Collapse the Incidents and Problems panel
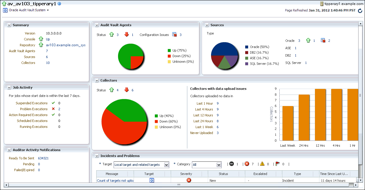This screenshot has width=365, height=190. click(x=97, y=156)
